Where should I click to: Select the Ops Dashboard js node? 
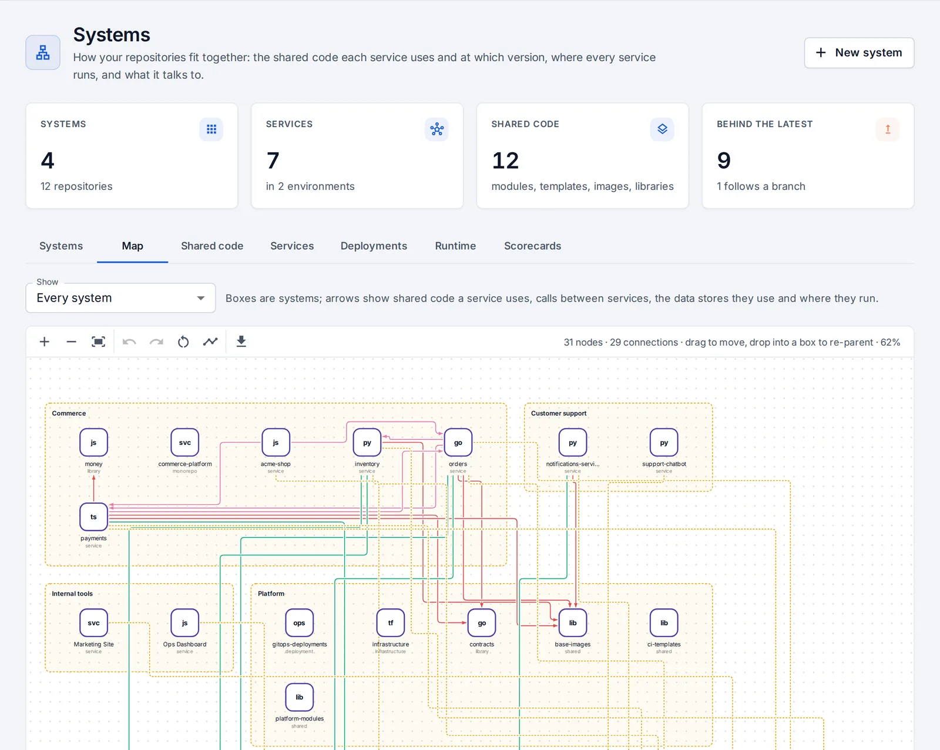click(x=184, y=623)
